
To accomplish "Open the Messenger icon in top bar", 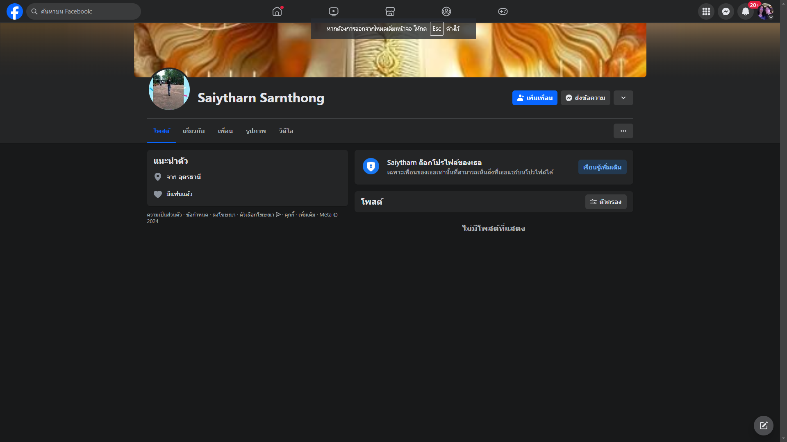I will coord(726,11).
